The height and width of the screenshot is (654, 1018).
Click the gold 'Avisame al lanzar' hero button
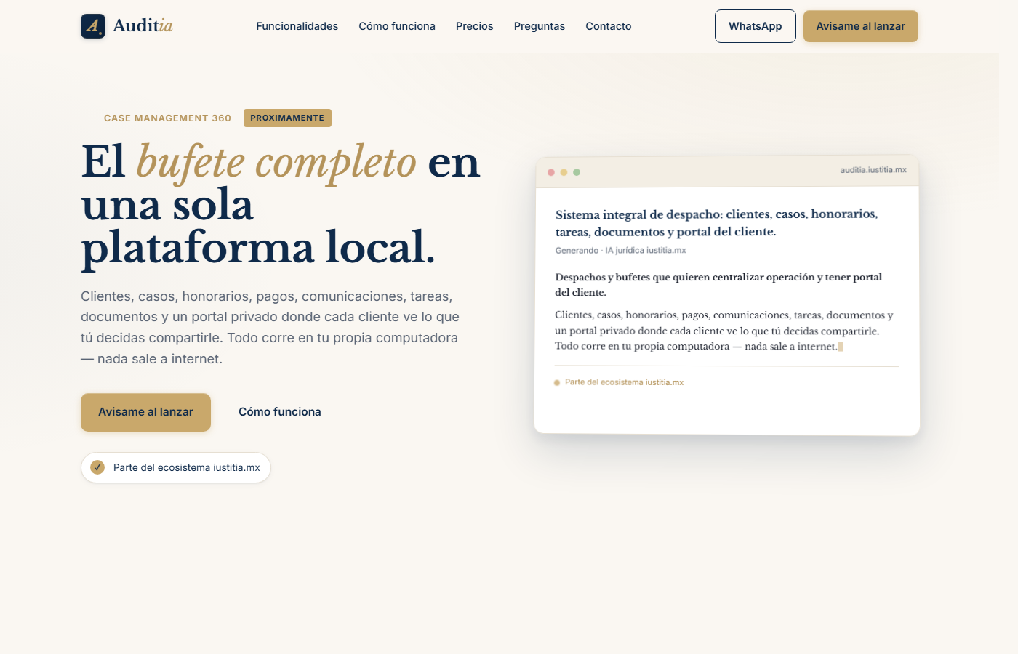(145, 412)
